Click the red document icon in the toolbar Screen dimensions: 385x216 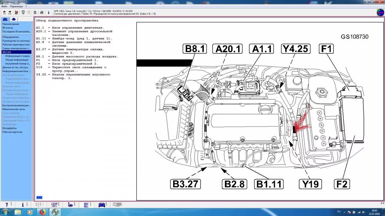[x=17, y=12]
